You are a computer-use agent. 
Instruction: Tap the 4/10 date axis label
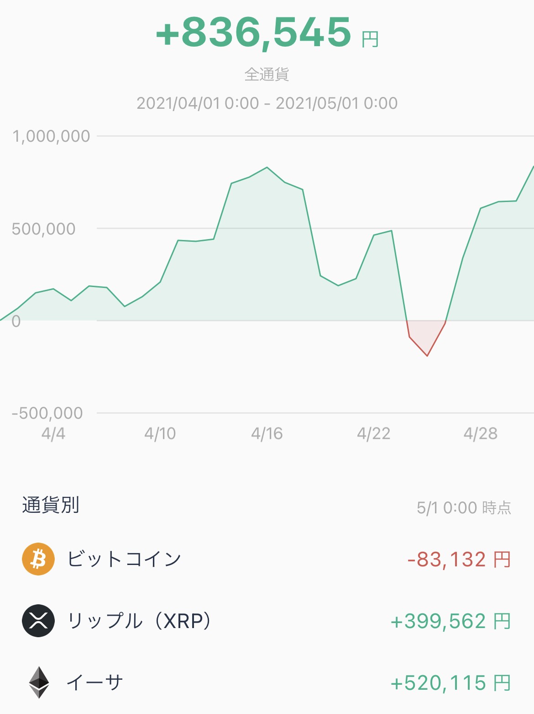[160, 433]
